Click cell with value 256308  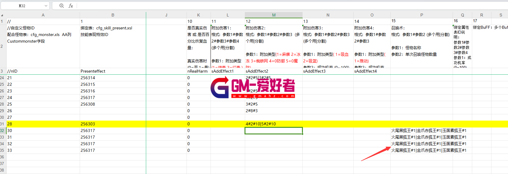pyautogui.click(x=113, y=104)
